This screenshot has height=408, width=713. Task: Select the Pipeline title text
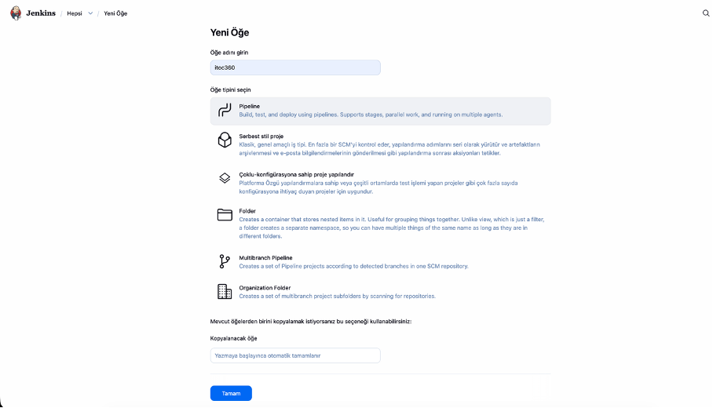pyautogui.click(x=250, y=106)
